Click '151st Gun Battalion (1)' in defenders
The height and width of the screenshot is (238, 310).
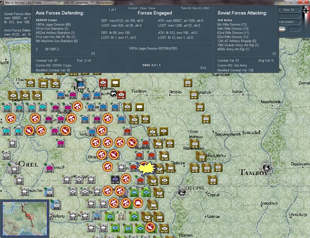[x=52, y=29]
